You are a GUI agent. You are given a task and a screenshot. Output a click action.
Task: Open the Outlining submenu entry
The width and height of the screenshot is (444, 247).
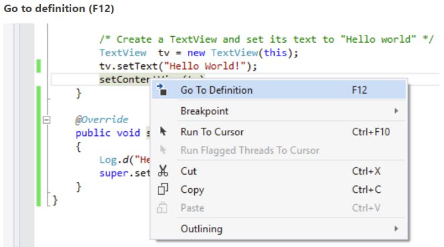click(279, 229)
